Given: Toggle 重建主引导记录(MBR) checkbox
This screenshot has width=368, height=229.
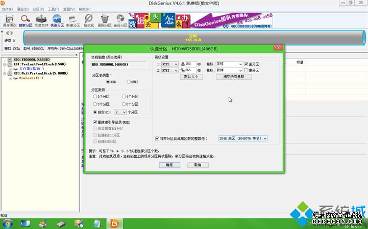Looking at the screenshot, I should [x=95, y=122].
